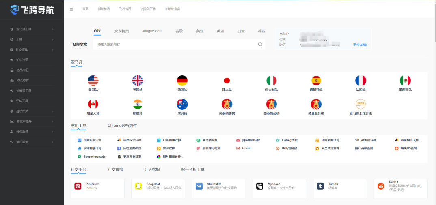
Task: Open the Seoreviewtools link
Action: click(x=91, y=157)
